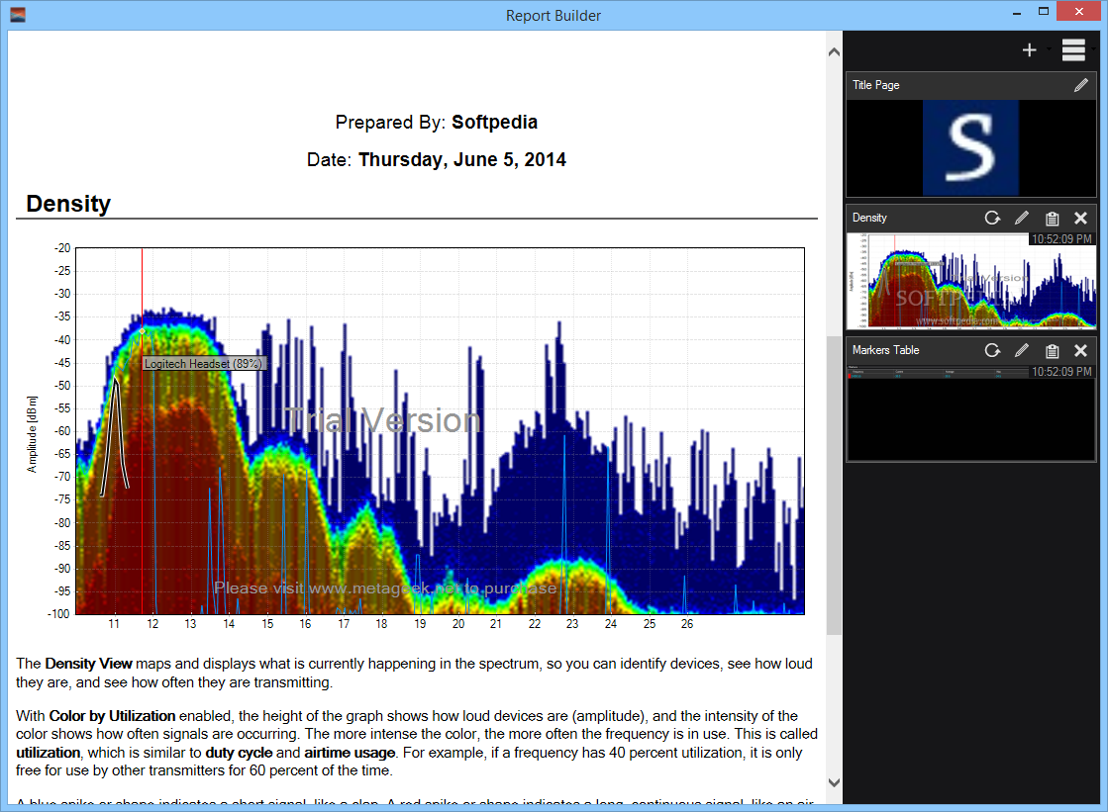The width and height of the screenshot is (1108, 812).
Task: Edit the Density section via pencil icon
Action: (1022, 219)
